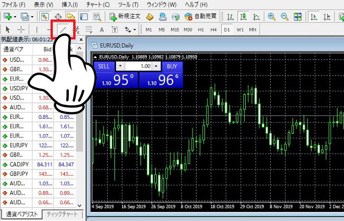Open the View (表示) menu
Viewport: 344px width, 221px height.
[43, 4]
